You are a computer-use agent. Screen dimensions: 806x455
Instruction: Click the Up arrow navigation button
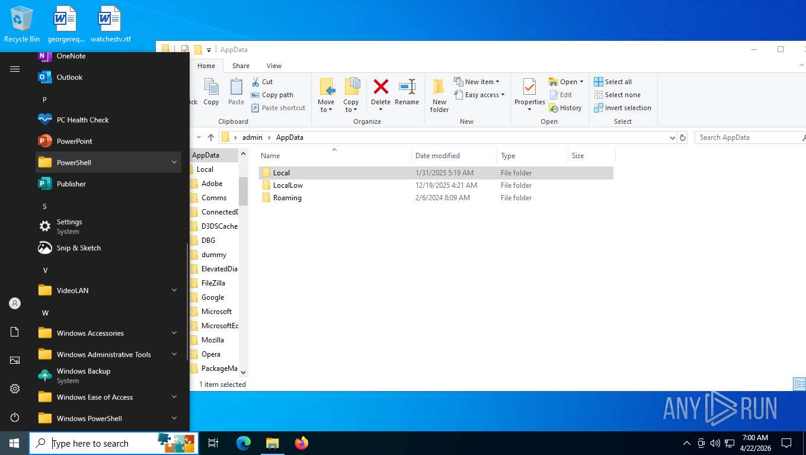pyautogui.click(x=211, y=137)
